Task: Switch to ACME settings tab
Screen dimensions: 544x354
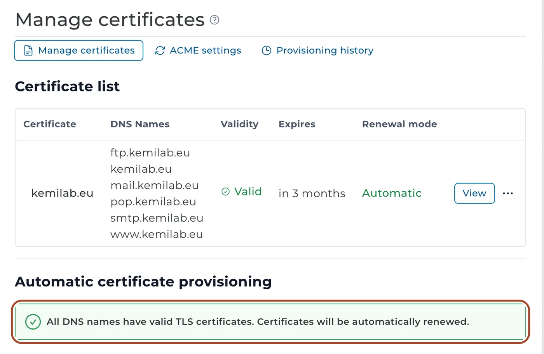Action: [x=198, y=50]
